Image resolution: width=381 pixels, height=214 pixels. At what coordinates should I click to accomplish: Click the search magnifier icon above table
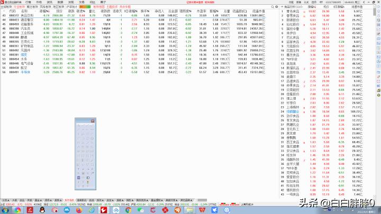coord(273,7)
